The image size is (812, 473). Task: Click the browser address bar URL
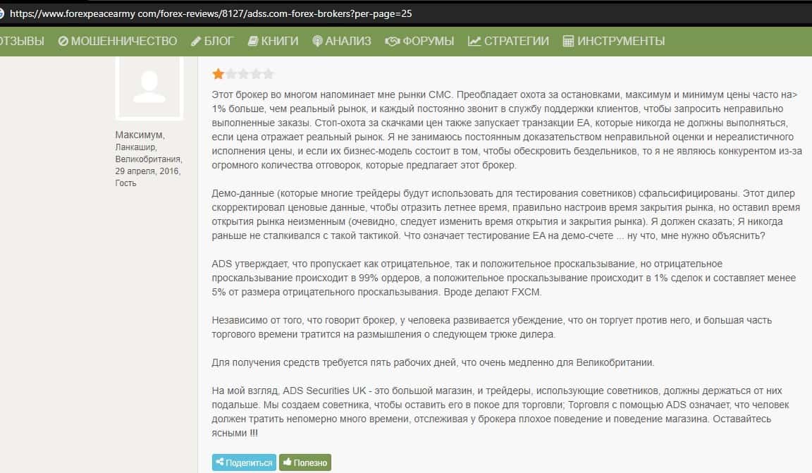tap(211, 13)
